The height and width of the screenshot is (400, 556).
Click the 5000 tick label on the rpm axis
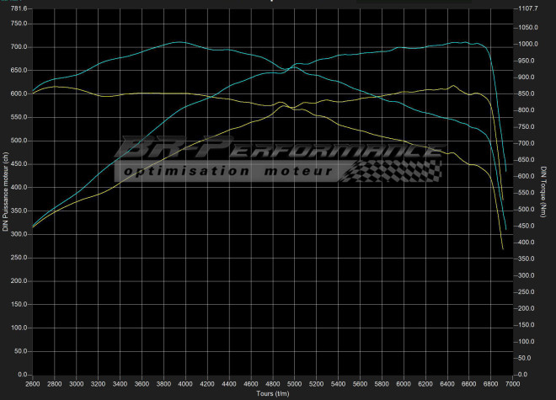coord(294,384)
